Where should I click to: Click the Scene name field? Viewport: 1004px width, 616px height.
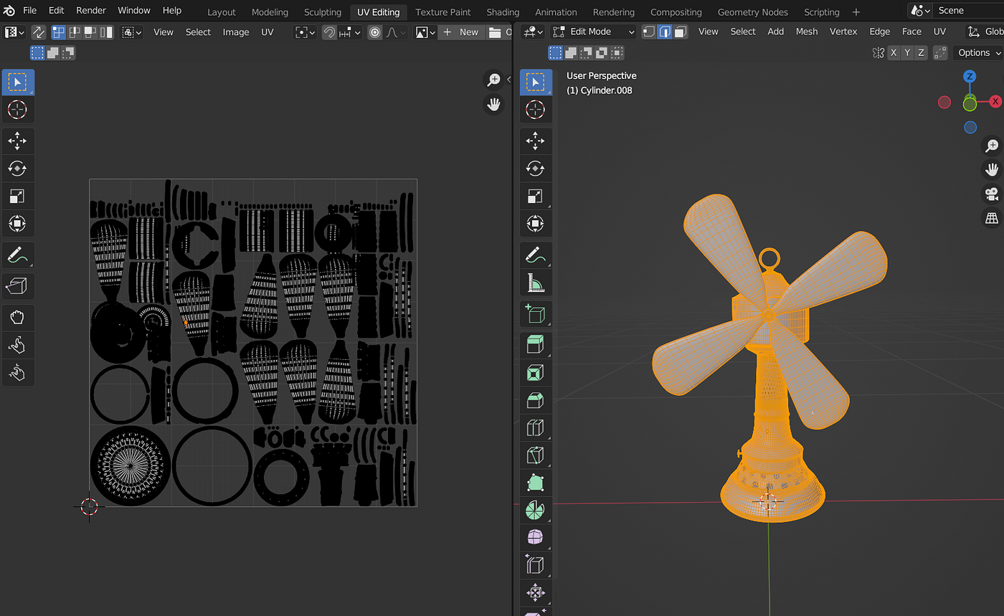click(x=970, y=11)
